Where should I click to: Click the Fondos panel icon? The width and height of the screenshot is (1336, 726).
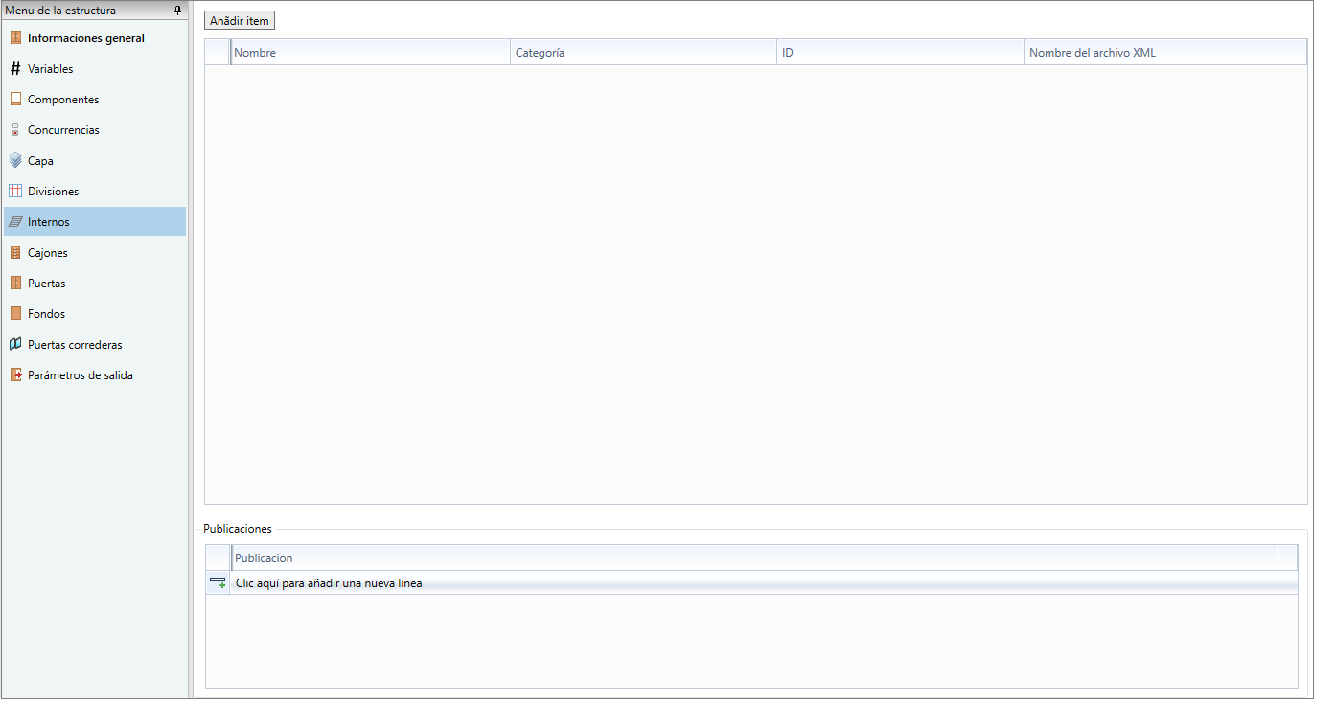15,314
